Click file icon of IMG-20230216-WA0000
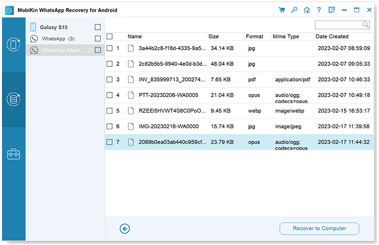The height and width of the screenshot is (245, 379). tap(131, 126)
